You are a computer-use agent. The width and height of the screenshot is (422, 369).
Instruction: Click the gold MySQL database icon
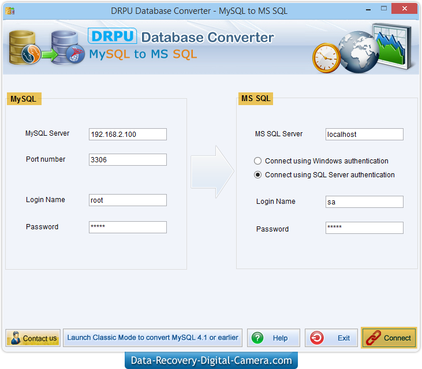[24, 47]
